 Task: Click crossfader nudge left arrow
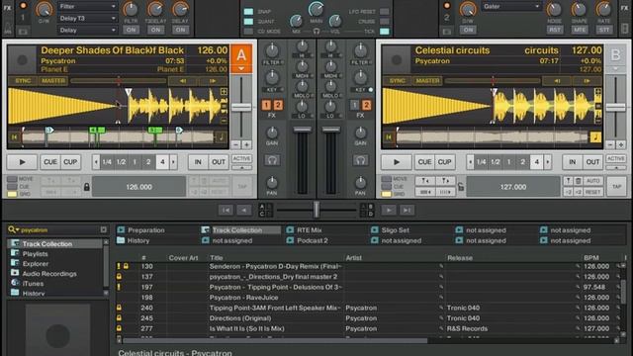click(244, 210)
